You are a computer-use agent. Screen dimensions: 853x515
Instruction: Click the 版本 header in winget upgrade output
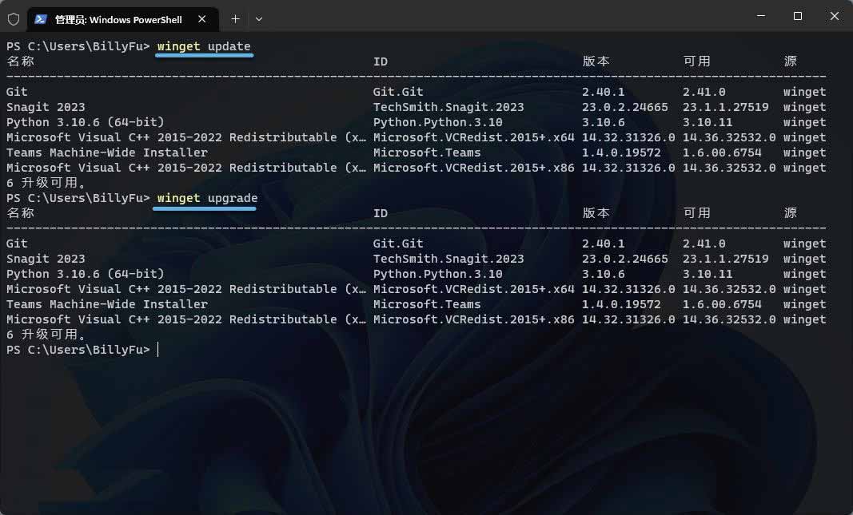point(596,213)
